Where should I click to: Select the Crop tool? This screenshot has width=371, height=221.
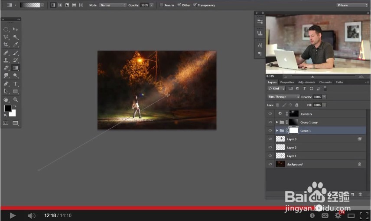click(6, 44)
